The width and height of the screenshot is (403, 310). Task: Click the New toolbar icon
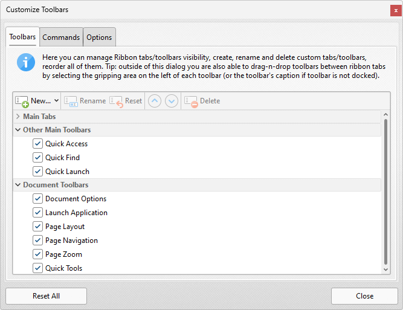click(22, 102)
